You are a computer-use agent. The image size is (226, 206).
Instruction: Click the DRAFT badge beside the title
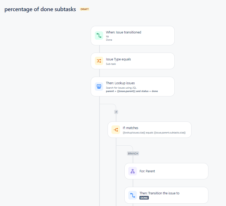click(84, 9)
